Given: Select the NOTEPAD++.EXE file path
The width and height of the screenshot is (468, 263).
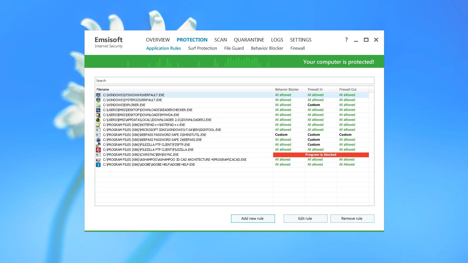Looking at the screenshot, I should point(144,125).
